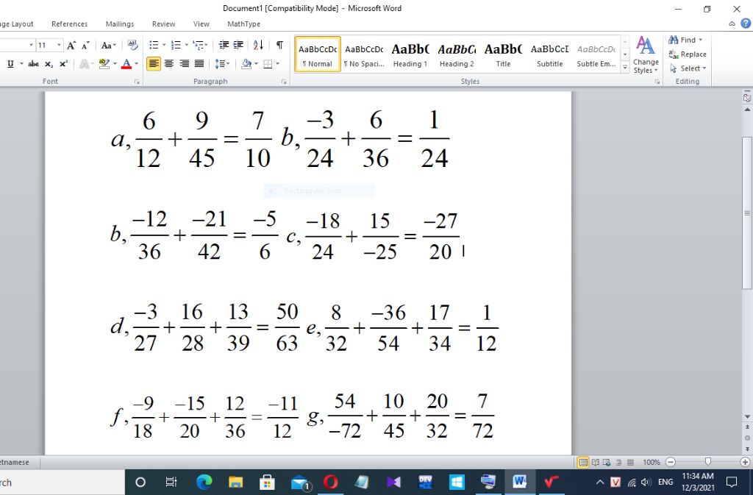Apply the Heading 1 style

(410, 54)
